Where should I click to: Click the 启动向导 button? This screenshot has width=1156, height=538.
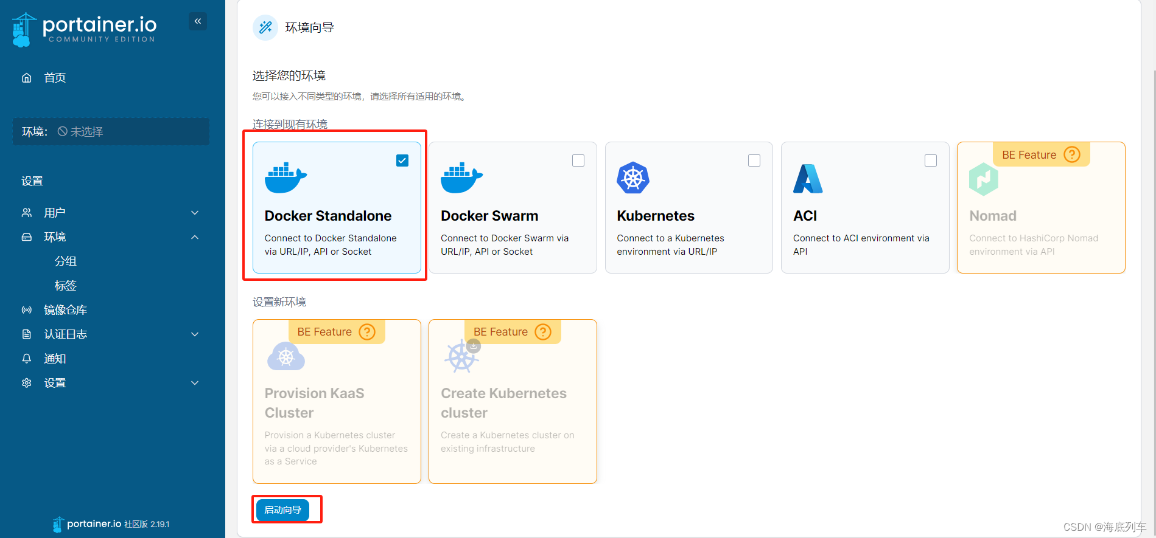(283, 510)
